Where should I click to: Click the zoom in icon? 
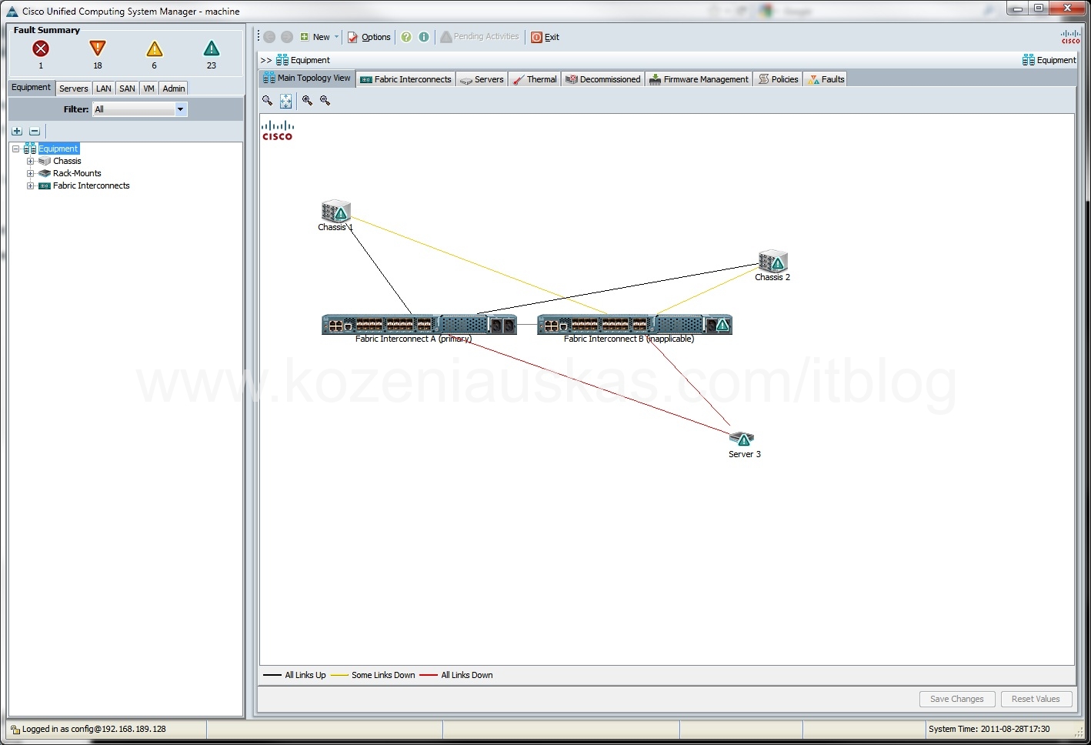(x=307, y=101)
